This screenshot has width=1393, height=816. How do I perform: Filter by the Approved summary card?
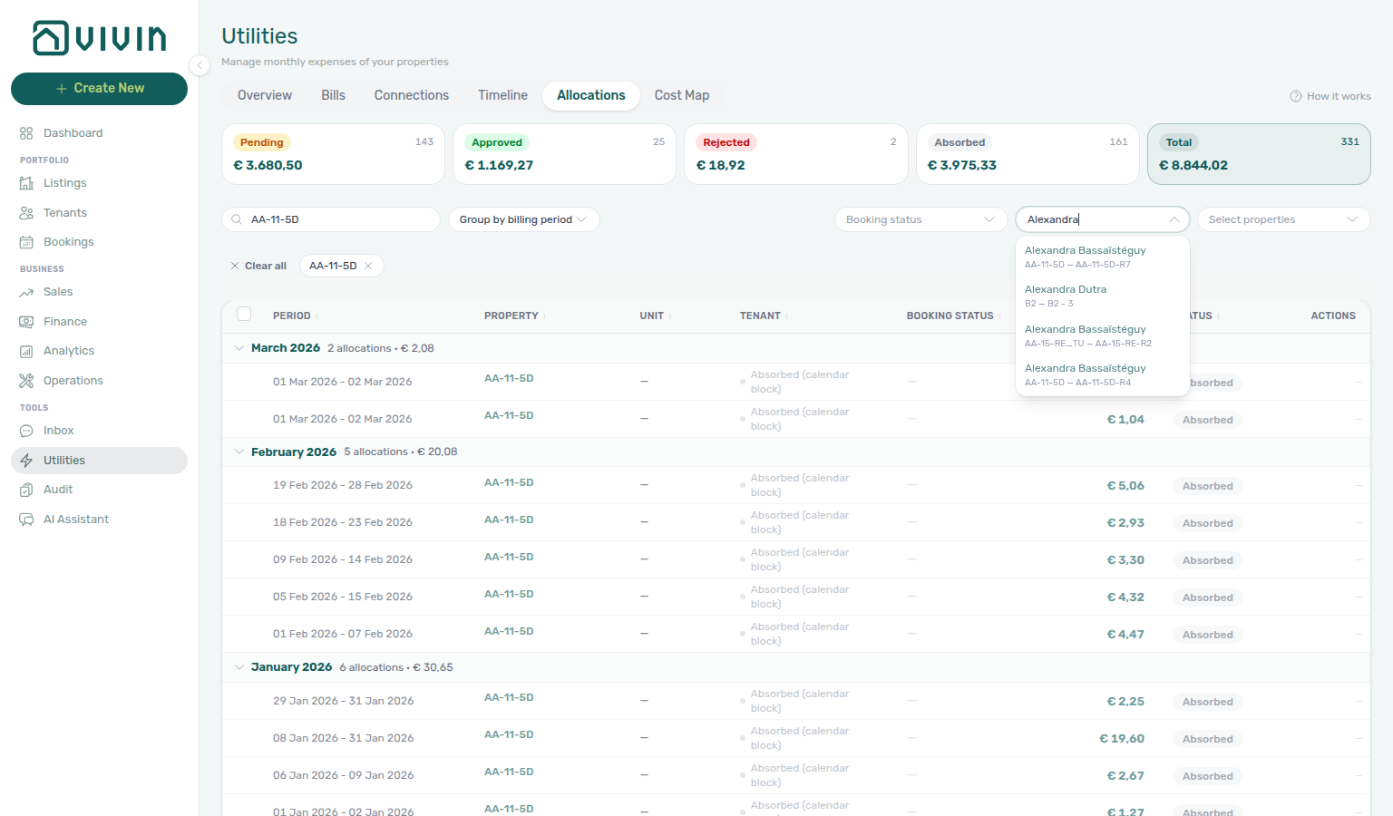click(565, 154)
